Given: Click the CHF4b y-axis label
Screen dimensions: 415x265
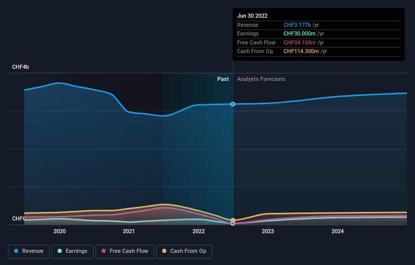Looking at the screenshot, I should (20, 67).
